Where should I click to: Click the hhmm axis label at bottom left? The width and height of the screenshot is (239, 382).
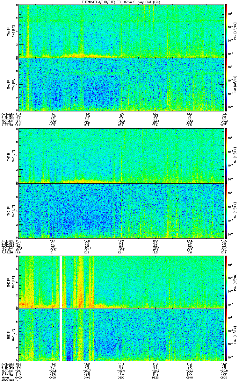tap(5, 377)
